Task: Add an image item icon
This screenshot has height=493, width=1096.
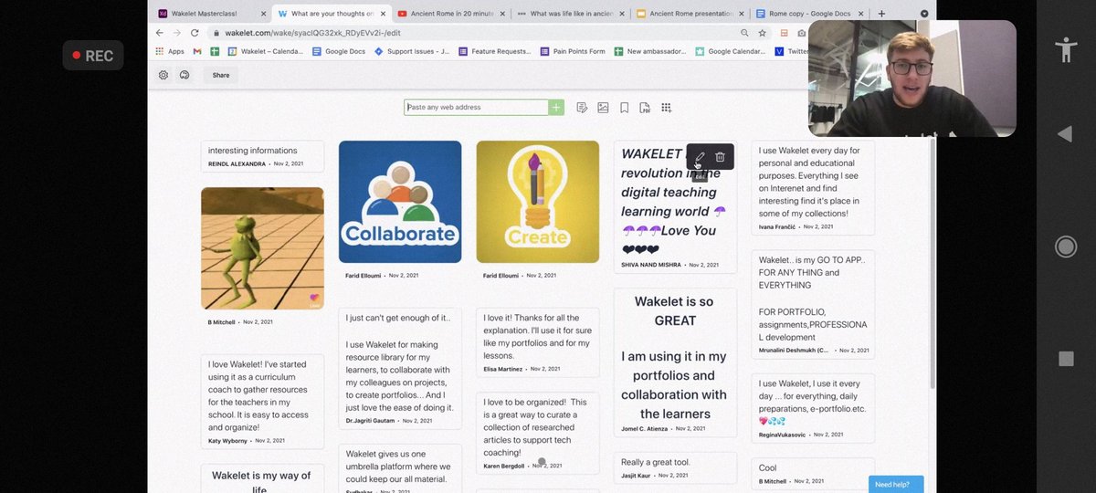Action: coord(603,108)
